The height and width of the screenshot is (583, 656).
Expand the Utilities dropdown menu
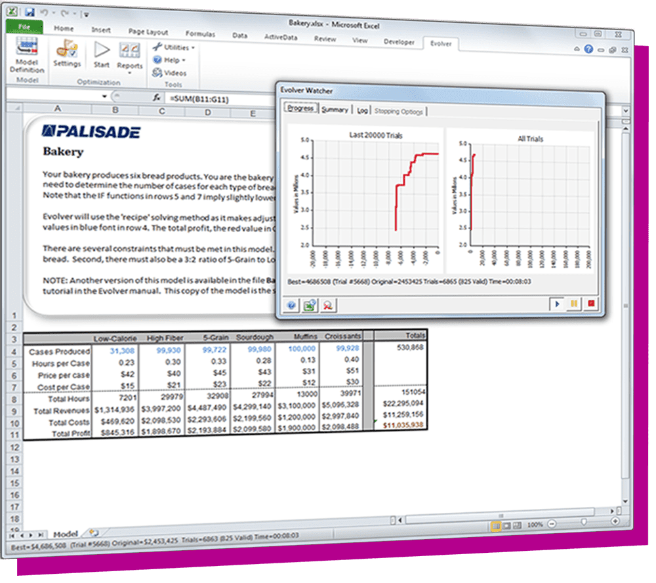pyautogui.click(x=174, y=48)
